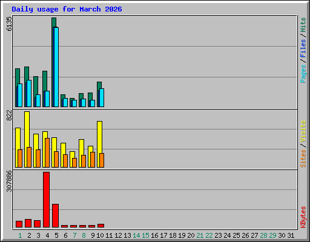Click the day 17 label on x-axis

tap(163, 235)
